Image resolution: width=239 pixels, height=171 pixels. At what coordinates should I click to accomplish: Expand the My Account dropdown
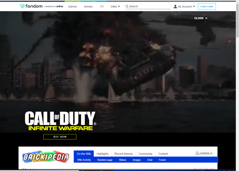(x=184, y=7)
